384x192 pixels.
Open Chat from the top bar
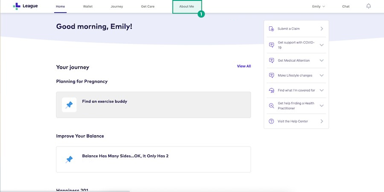(346, 6)
